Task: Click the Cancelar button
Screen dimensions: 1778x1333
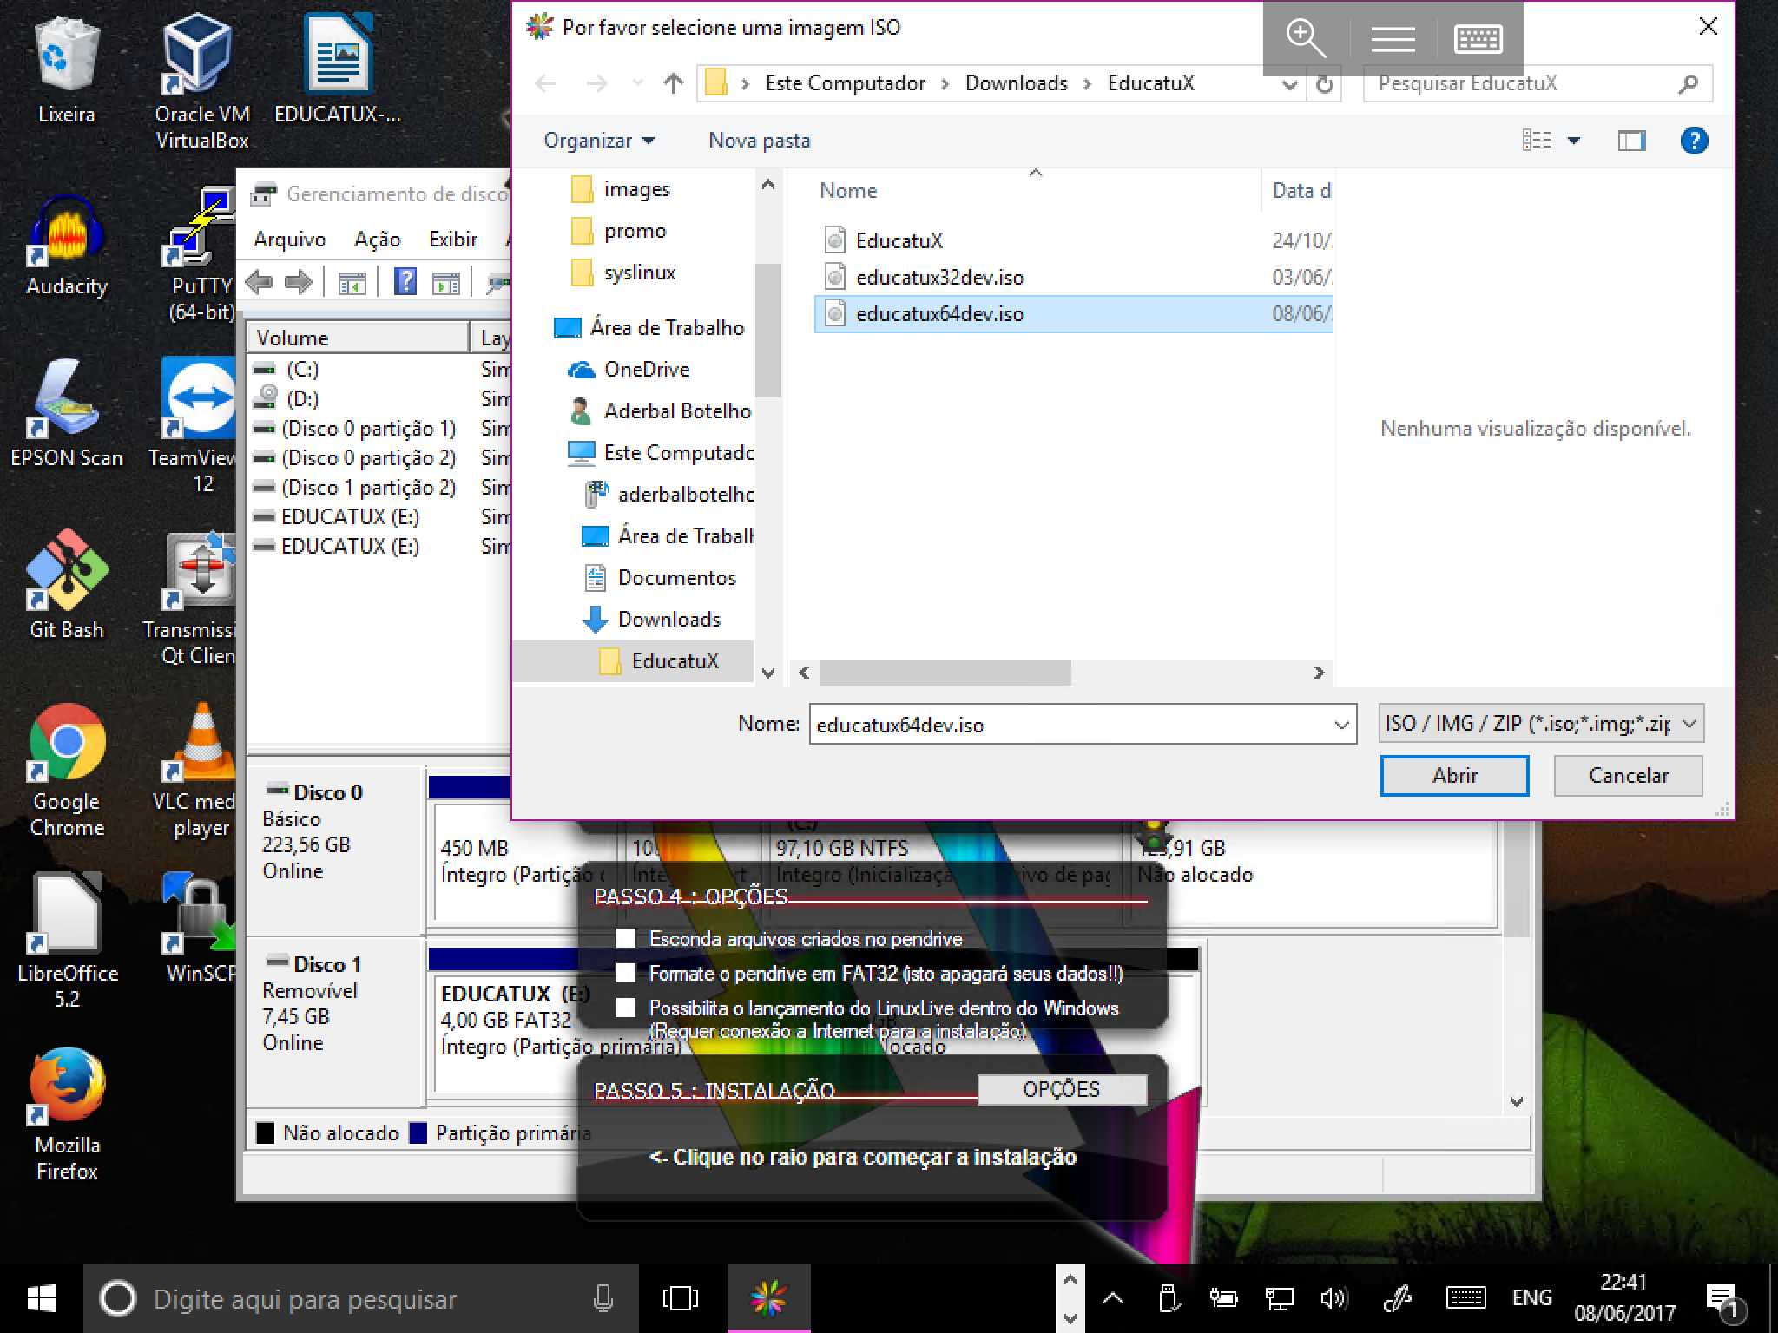Action: point(1628,775)
